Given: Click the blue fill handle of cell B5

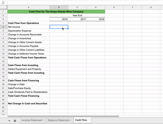Looking at the screenshot, I should 68,29.
